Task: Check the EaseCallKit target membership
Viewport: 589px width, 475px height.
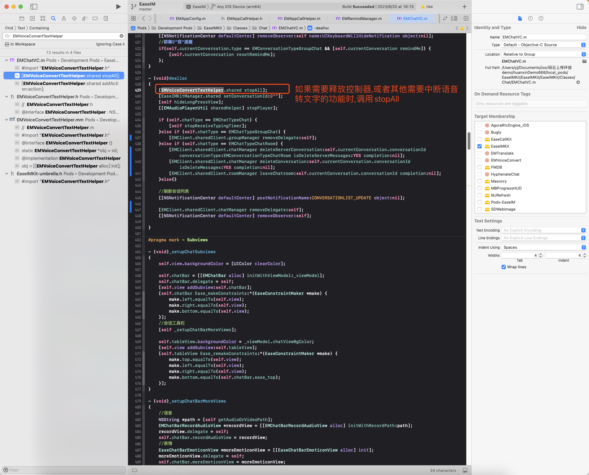Action: (x=480, y=139)
